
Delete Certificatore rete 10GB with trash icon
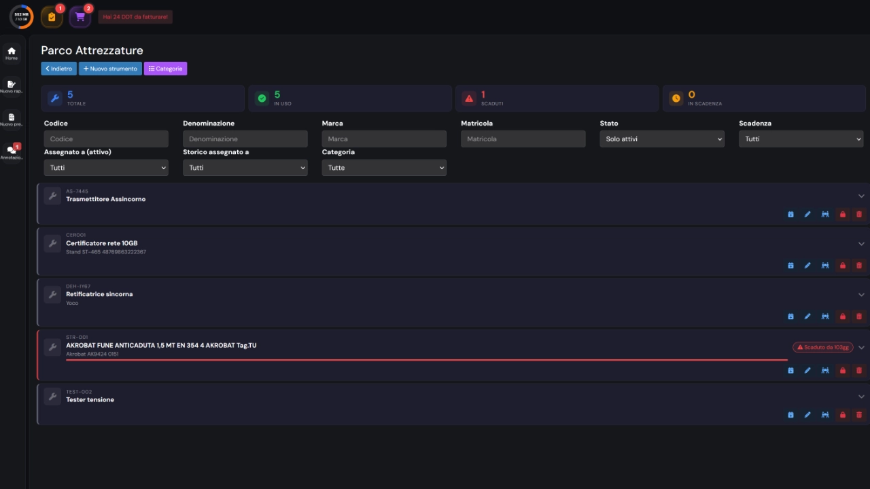[859, 266]
